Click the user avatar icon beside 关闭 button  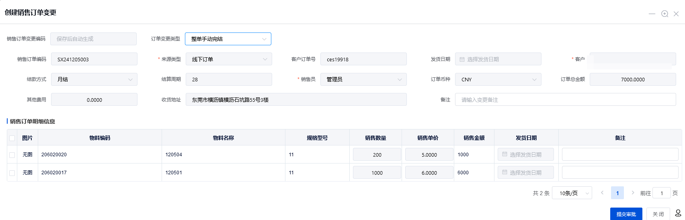[678, 213]
